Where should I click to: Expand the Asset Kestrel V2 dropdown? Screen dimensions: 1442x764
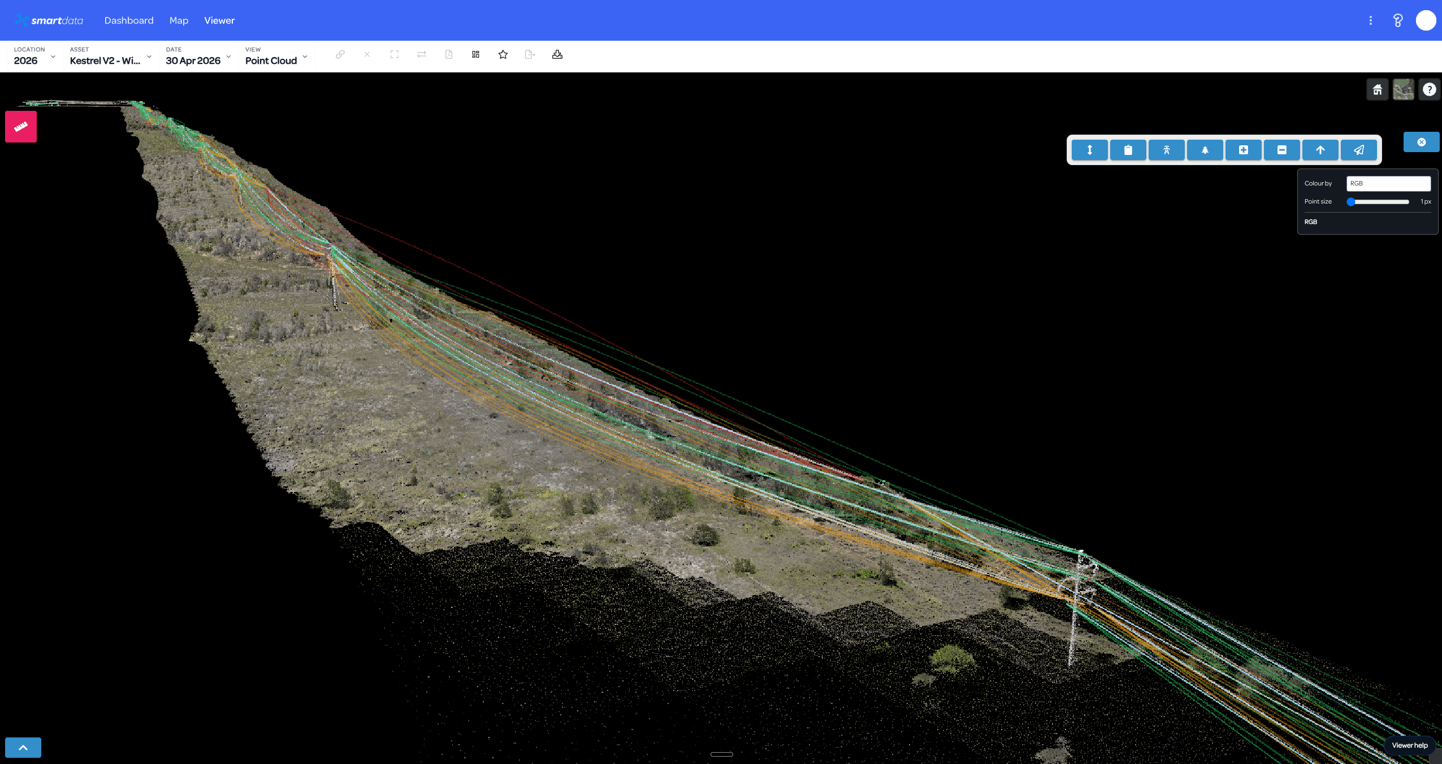point(111,56)
